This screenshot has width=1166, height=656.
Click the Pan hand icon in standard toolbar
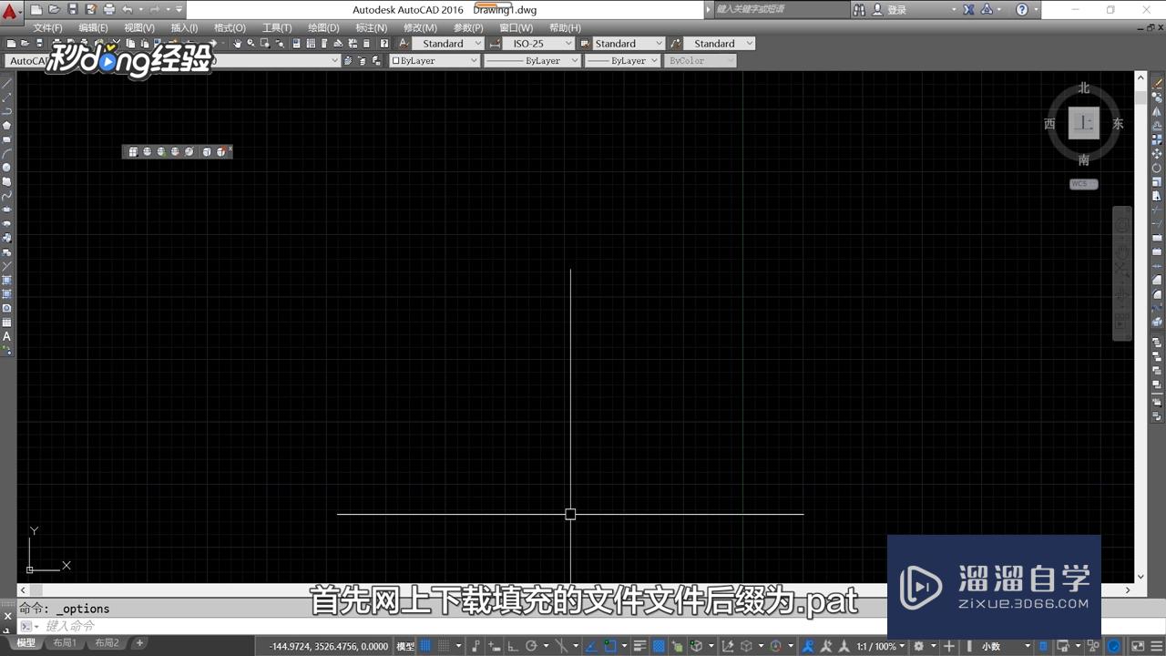click(x=238, y=43)
